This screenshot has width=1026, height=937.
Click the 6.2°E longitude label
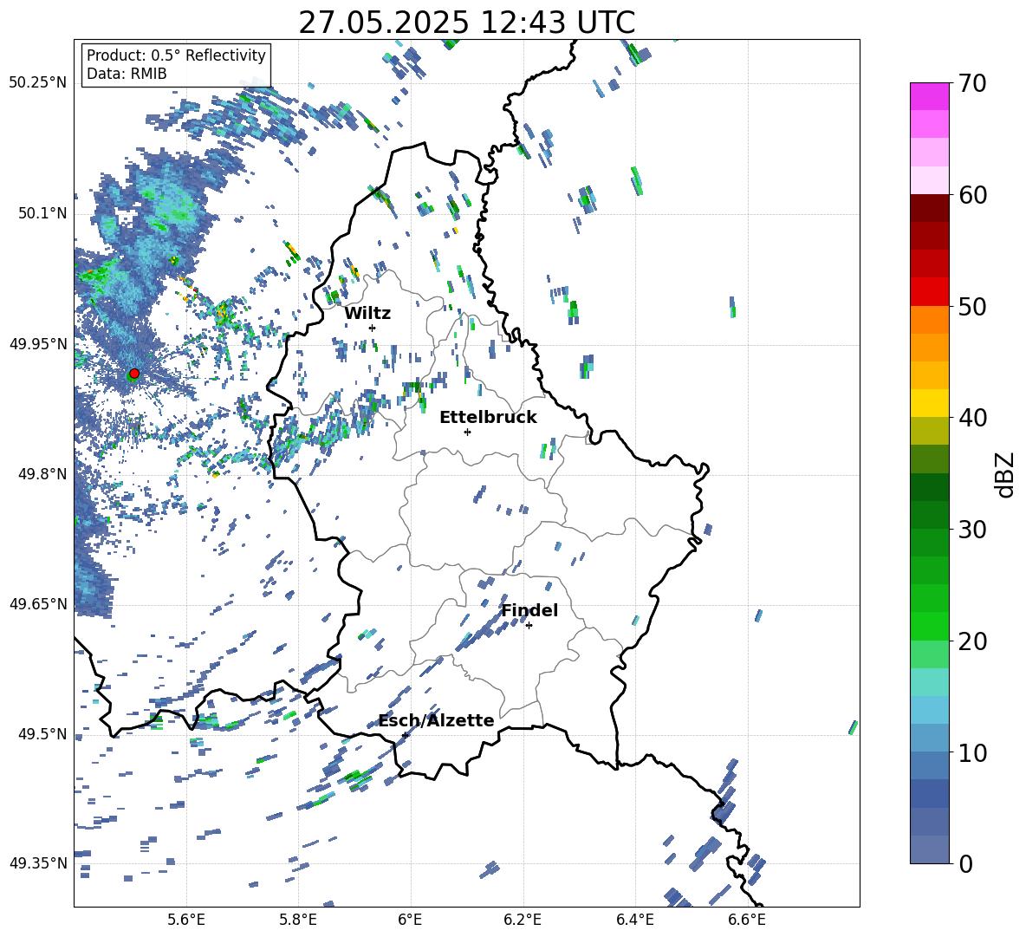pyautogui.click(x=523, y=920)
